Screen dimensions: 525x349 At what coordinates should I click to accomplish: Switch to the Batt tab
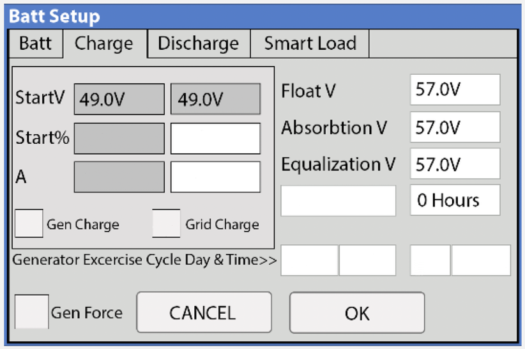tap(36, 43)
